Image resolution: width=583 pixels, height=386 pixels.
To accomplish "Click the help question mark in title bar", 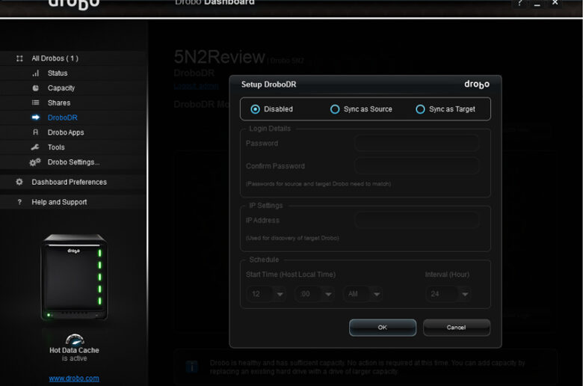I will (x=519, y=3).
